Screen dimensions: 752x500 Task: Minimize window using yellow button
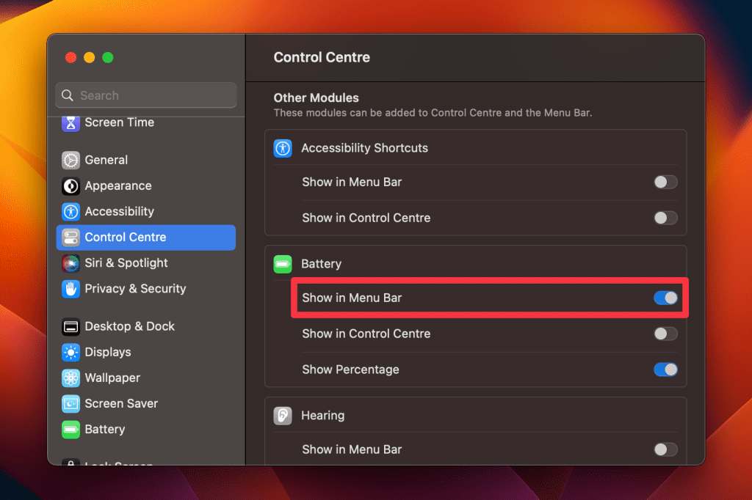(x=89, y=58)
